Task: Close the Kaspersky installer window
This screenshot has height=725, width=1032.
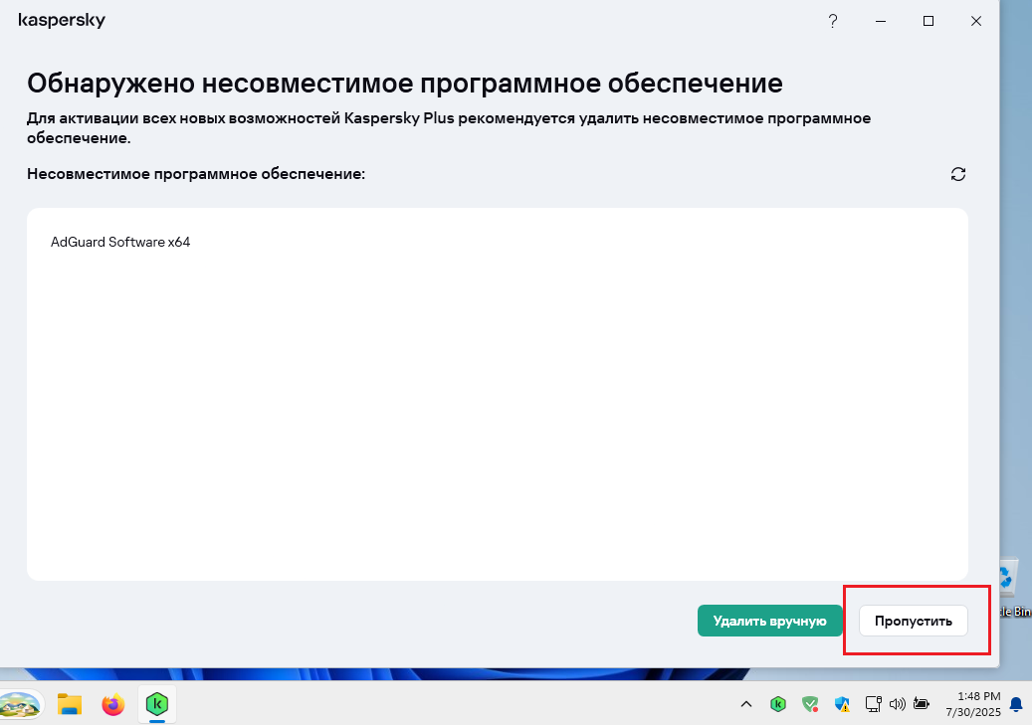Action: coord(976,21)
